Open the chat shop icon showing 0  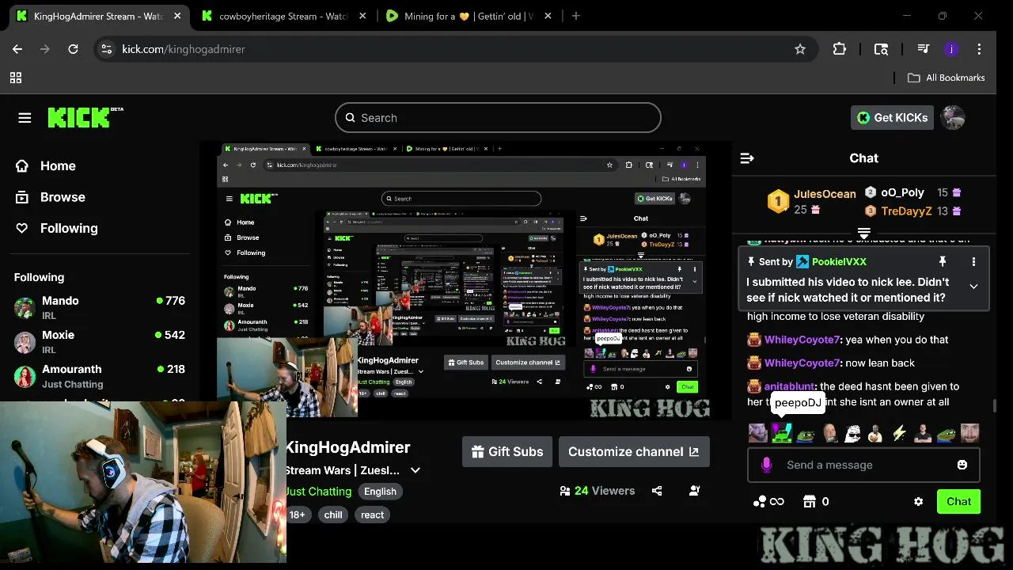coord(809,501)
